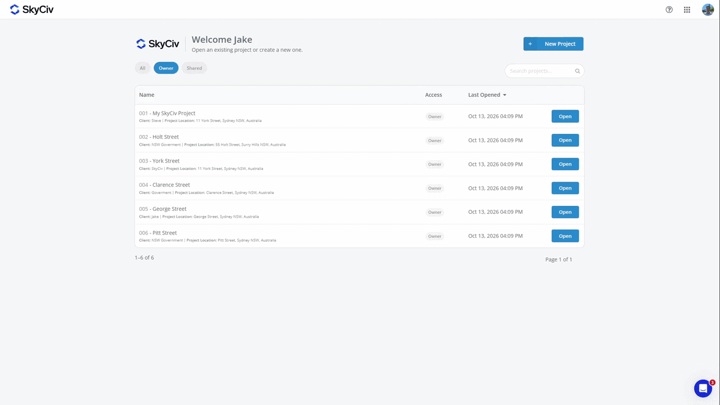
Task: Open the apps grid menu icon
Action: [687, 10]
